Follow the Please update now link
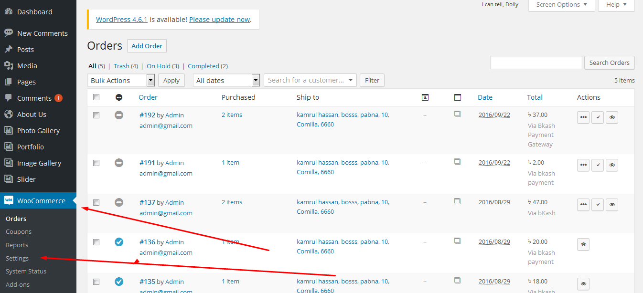The image size is (643, 293). click(x=220, y=20)
